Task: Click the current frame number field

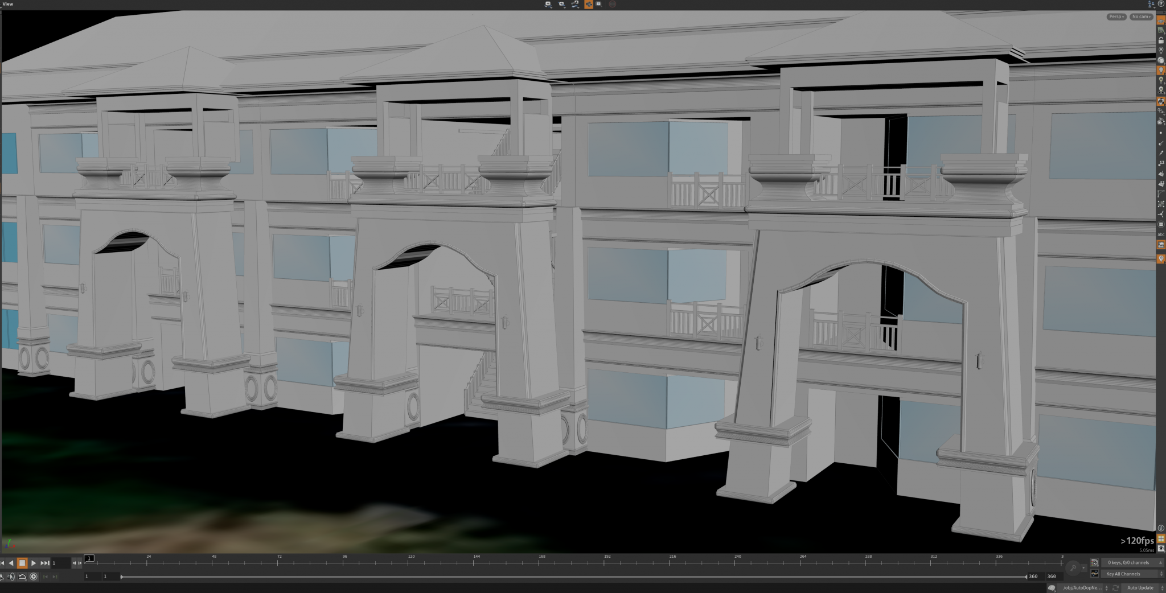Action: [x=60, y=563]
